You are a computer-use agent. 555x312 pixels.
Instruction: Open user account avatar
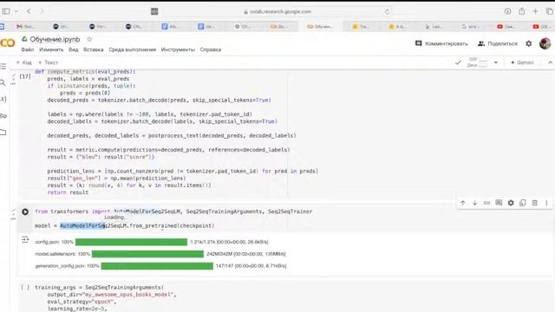(545, 43)
